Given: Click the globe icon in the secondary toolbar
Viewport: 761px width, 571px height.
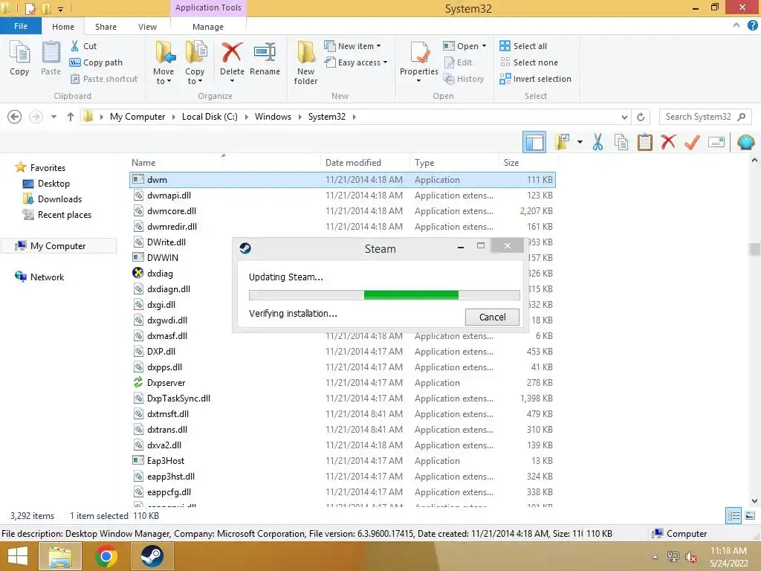Looking at the screenshot, I should [x=746, y=142].
